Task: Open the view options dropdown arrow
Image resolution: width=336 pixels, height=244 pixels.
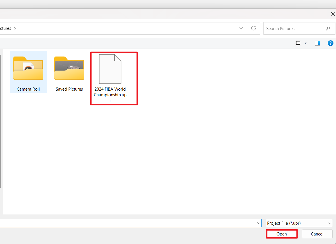Action: pos(306,43)
